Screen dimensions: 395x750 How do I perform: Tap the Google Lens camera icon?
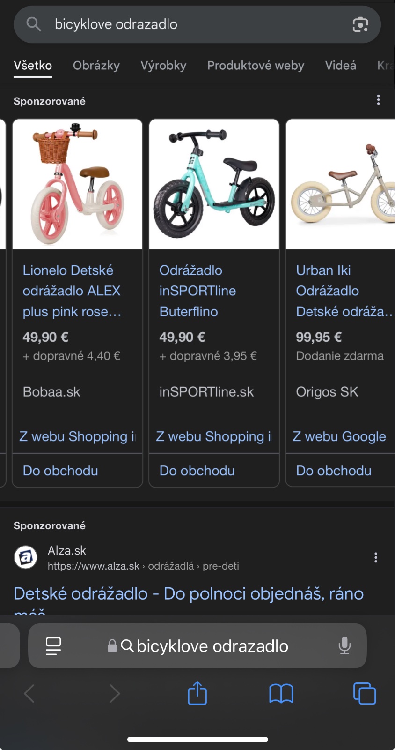click(360, 24)
